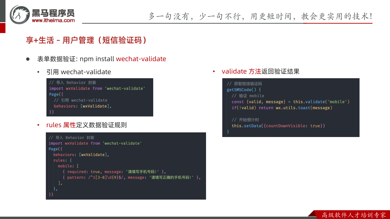Click the rules 属性 red label
This screenshot has width=390, height=219.
61,125
